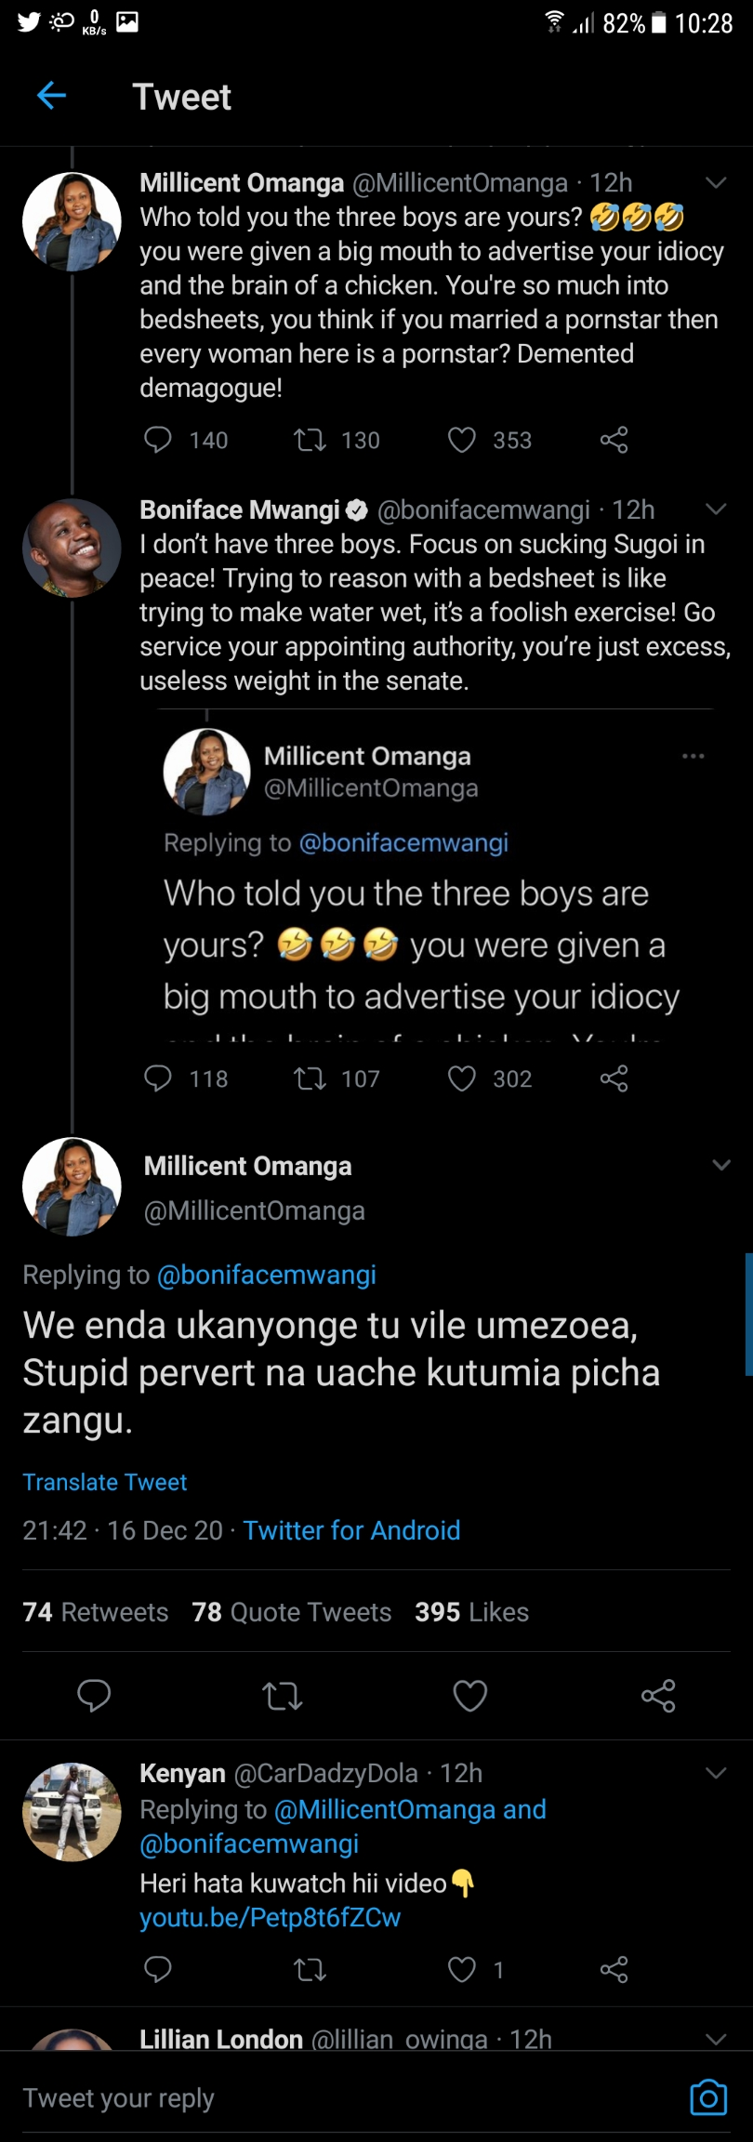Open youtu.be/Petp8t6fZCw link
Viewport: 753px width, 2142px height.
pyautogui.click(x=270, y=1917)
